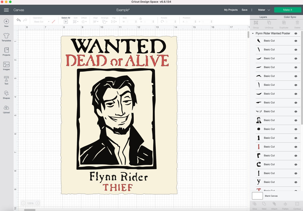Open the hamburger menu beside Canvas
The image size is (303, 211).
(6, 10)
